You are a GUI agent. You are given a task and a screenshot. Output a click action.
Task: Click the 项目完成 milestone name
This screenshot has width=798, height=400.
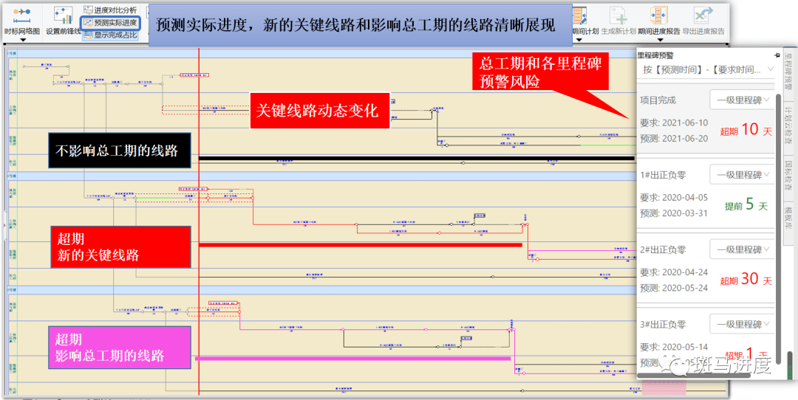tap(658, 100)
